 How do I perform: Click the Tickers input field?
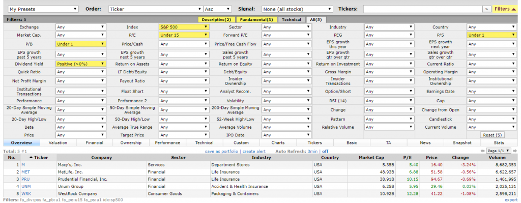click(x=423, y=9)
